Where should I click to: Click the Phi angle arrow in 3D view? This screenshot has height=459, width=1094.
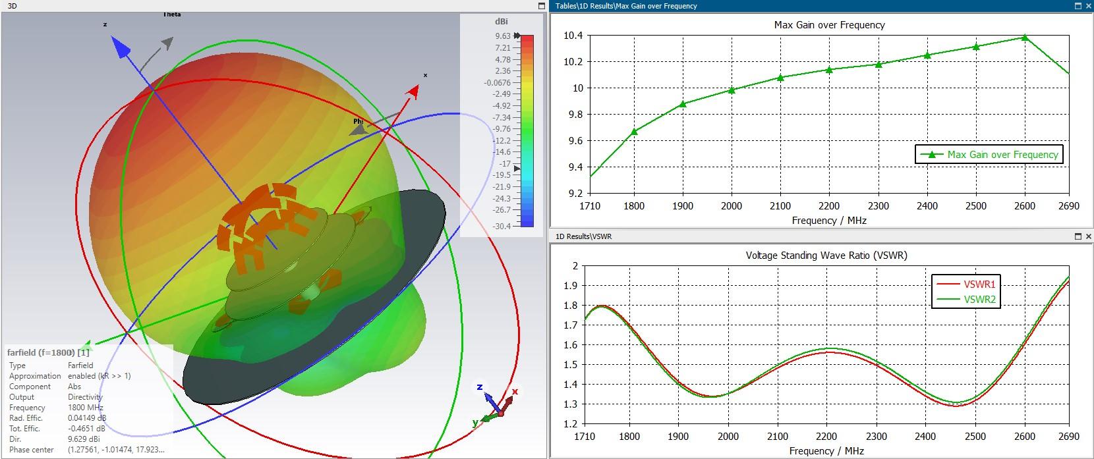(x=359, y=129)
